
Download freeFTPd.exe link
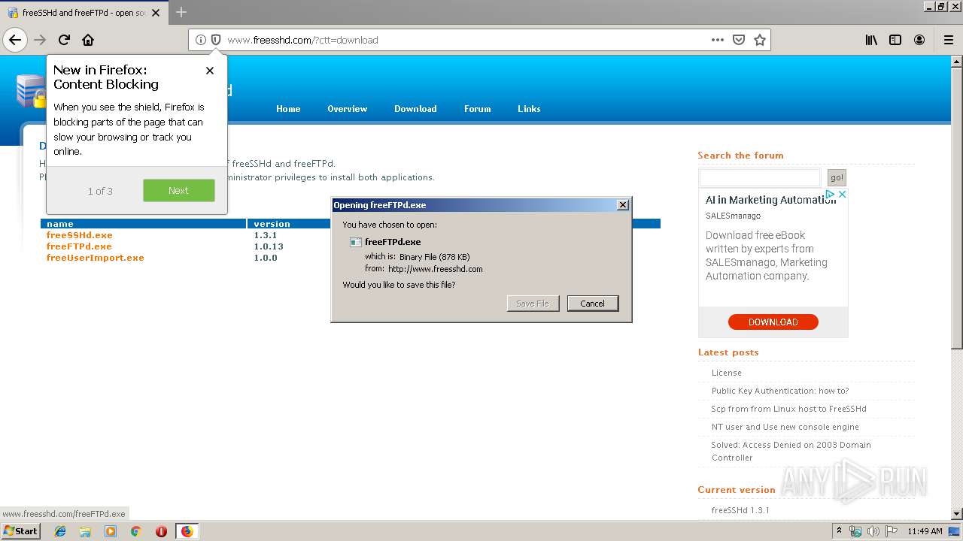pos(79,246)
